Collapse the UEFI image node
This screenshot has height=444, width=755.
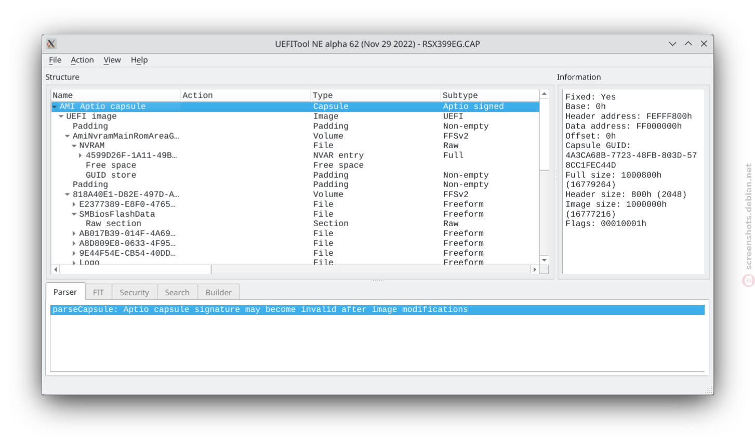(x=61, y=116)
